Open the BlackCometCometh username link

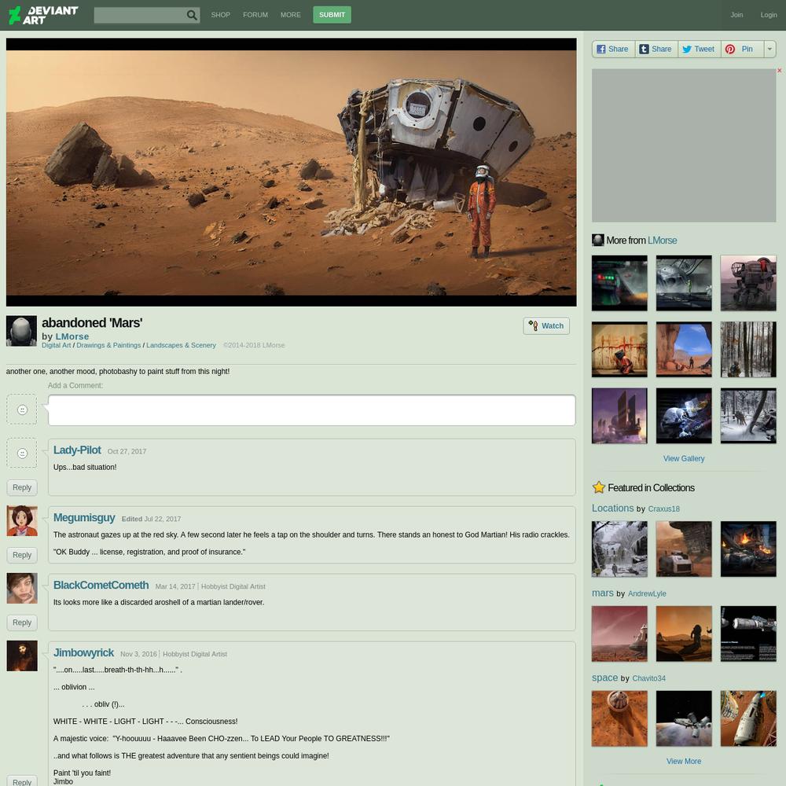[x=101, y=586]
